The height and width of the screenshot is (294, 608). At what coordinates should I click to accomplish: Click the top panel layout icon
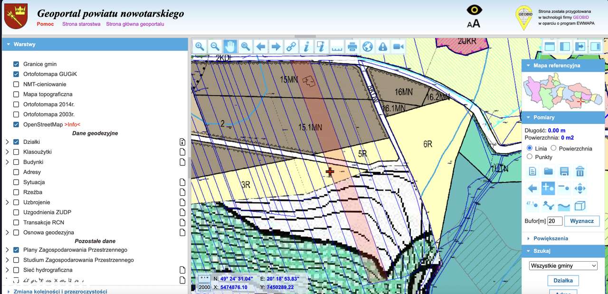[550, 47]
